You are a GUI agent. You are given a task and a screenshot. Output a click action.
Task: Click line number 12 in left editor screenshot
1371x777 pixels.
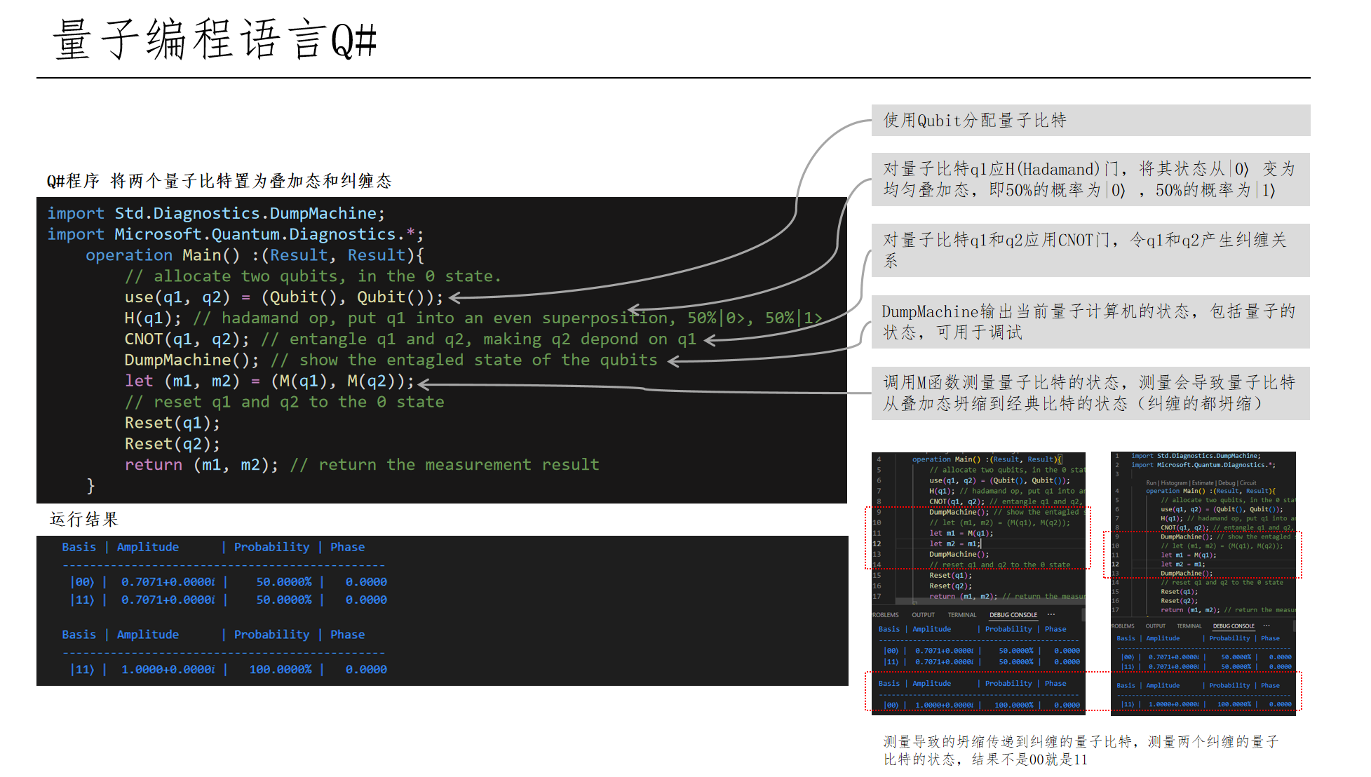coord(877,544)
